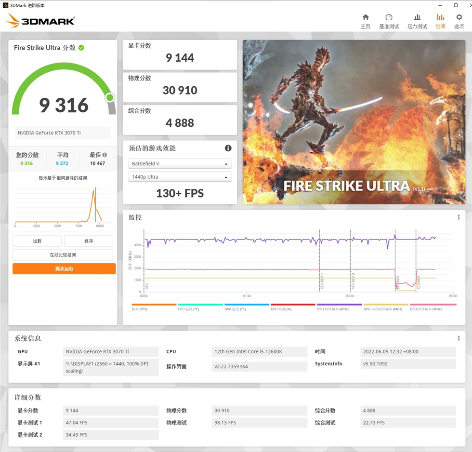Screen dimensions: 472x452
Task: Click the 保存 button
Action: 89,240
